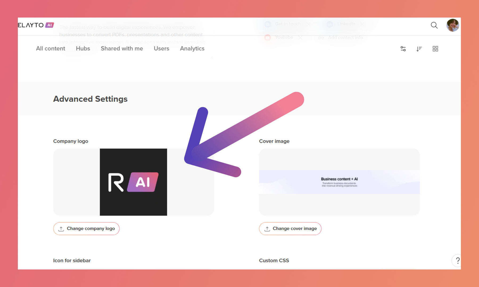Remove the faded YouTube contact chip
Viewport: 479px width, 287px height.
click(300, 37)
